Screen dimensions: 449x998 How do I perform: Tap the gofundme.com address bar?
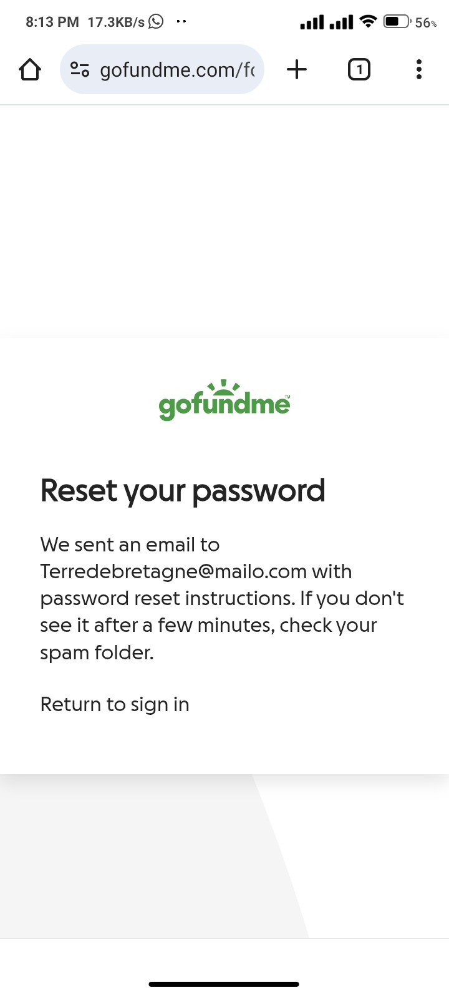click(177, 70)
